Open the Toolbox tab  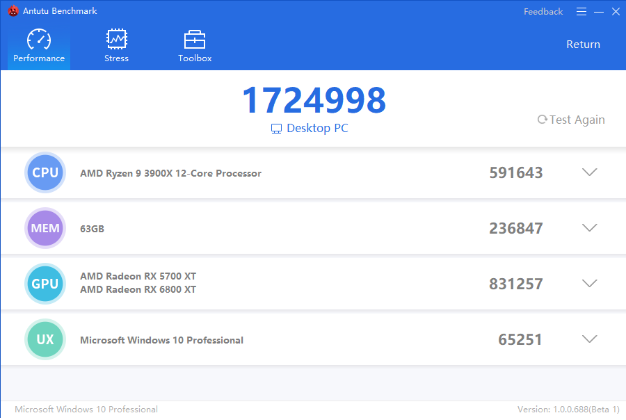(195, 46)
